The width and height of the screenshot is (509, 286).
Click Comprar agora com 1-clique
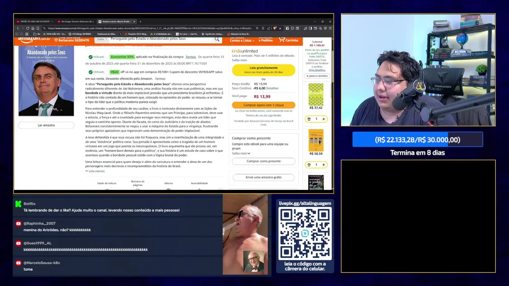click(264, 105)
